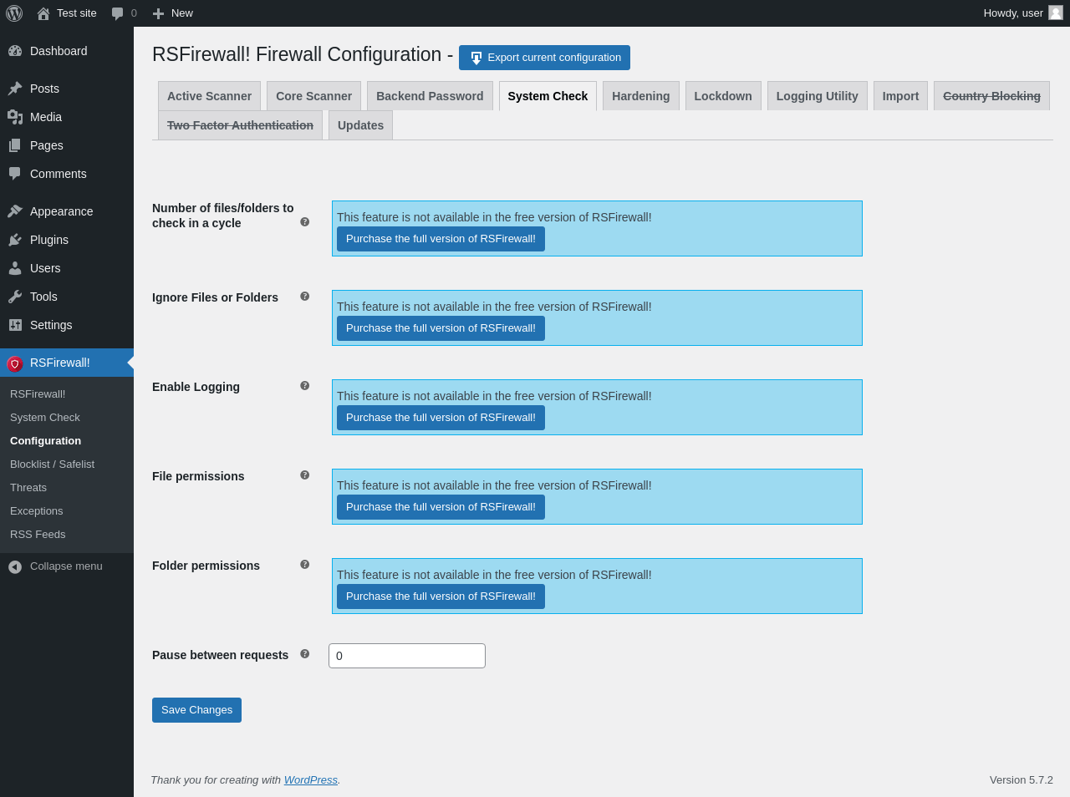
Task: Open the comments bubble icon in admin bar
Action: (x=118, y=13)
